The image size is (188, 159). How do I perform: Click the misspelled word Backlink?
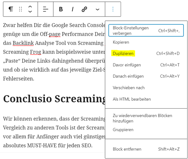(x=23, y=43)
